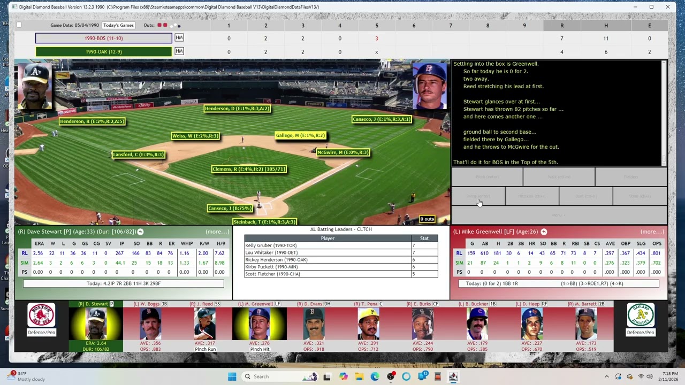The width and height of the screenshot is (685, 385).
Task: Select the 1990-OAK (12-9) team bar
Action: pos(104,52)
